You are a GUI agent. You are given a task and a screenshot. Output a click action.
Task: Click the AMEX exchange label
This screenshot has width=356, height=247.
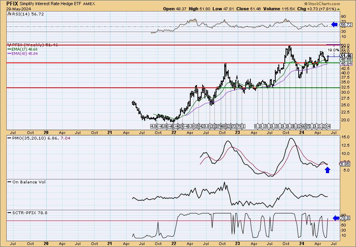click(x=89, y=4)
